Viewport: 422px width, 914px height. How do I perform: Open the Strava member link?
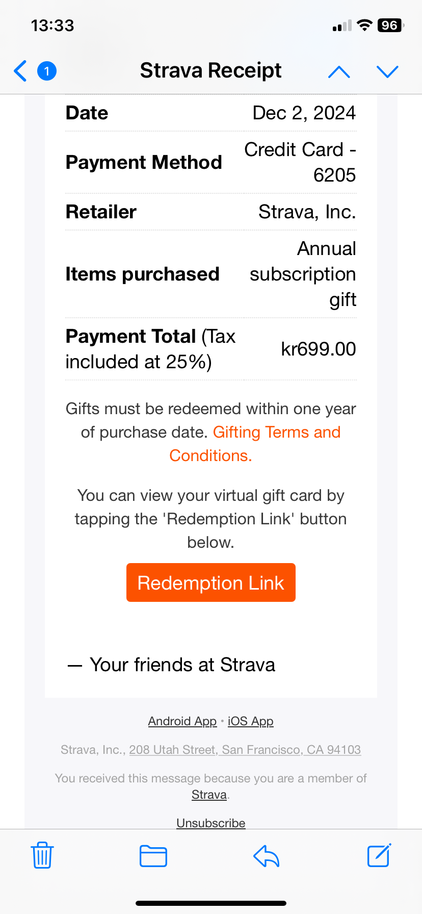point(209,795)
